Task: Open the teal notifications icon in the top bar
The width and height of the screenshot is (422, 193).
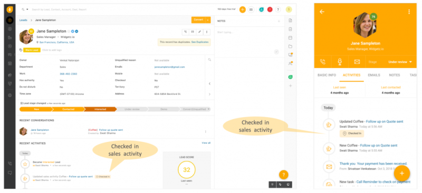Action: point(261,9)
